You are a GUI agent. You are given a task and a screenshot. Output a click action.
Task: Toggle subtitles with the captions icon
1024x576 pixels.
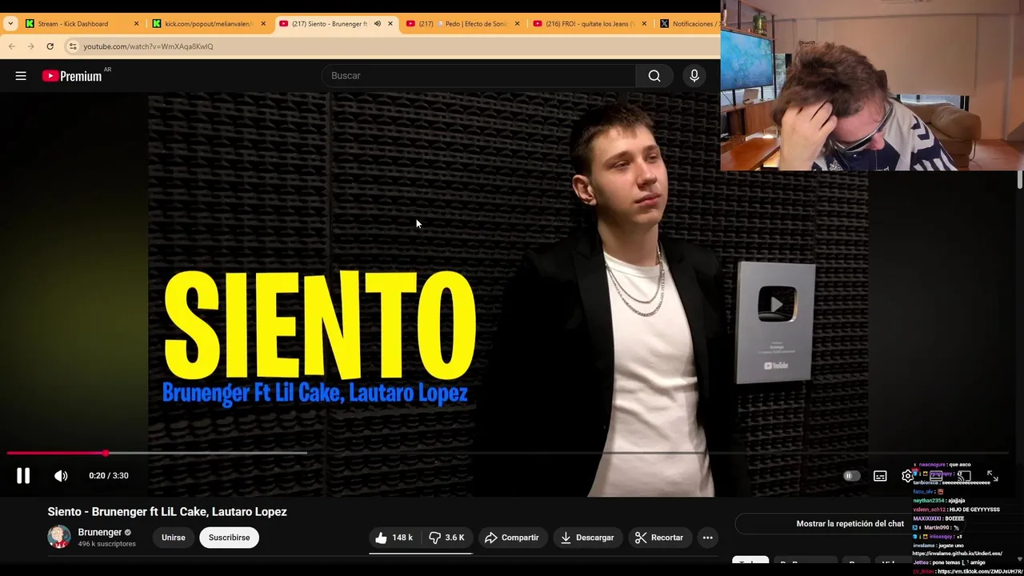point(880,476)
